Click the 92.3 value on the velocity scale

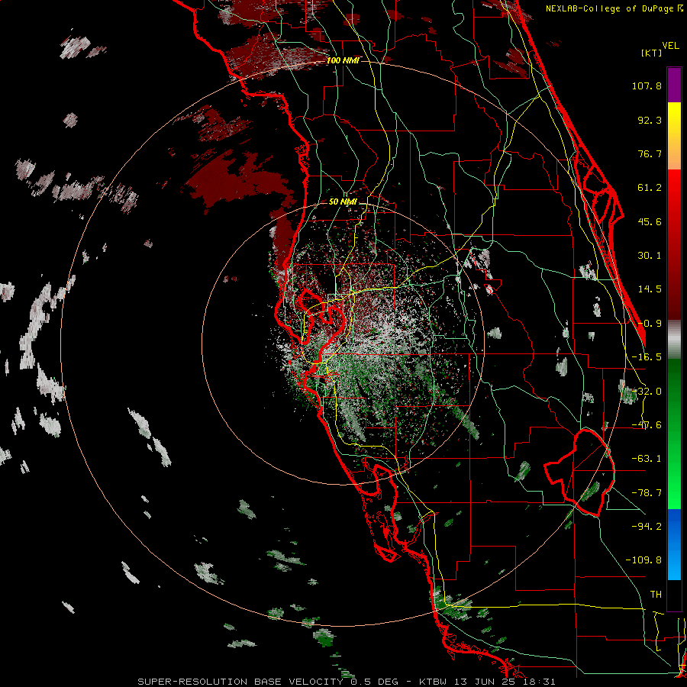tap(650, 120)
